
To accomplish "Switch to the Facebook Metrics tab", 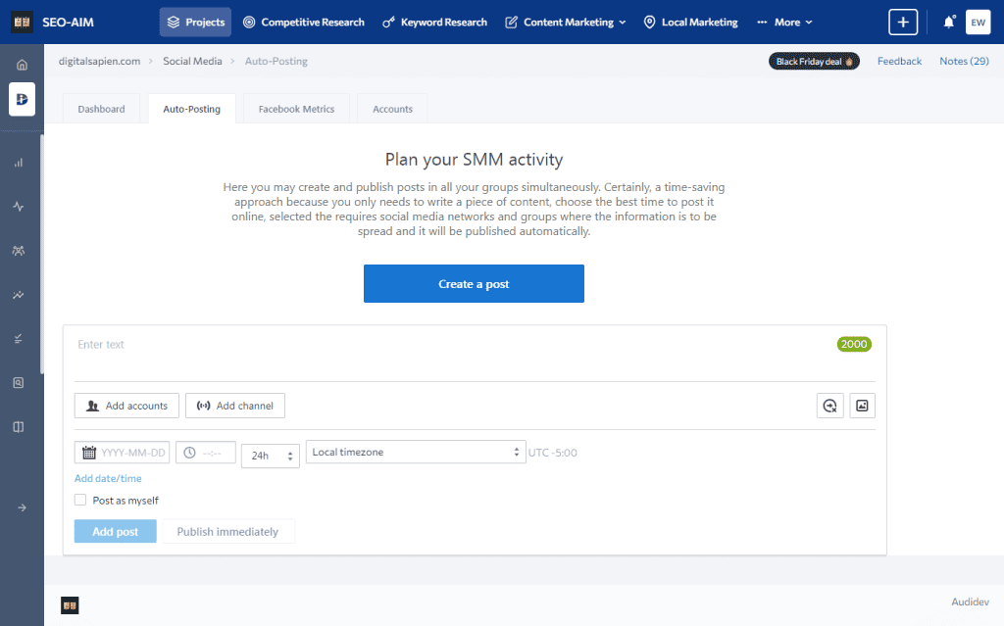I will point(296,109).
